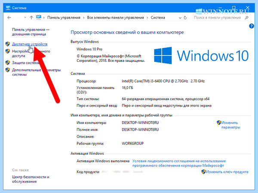The image size is (258, 193).
Task: Click the Просмотр основных сведений heading
Action: point(127,32)
